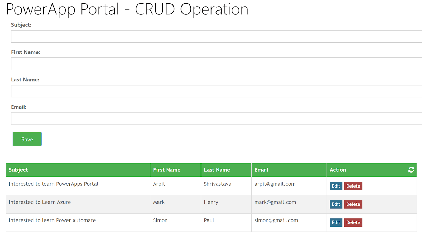The image size is (422, 245).
Task: Click the 'First Name:' form label
Action: (x=26, y=52)
